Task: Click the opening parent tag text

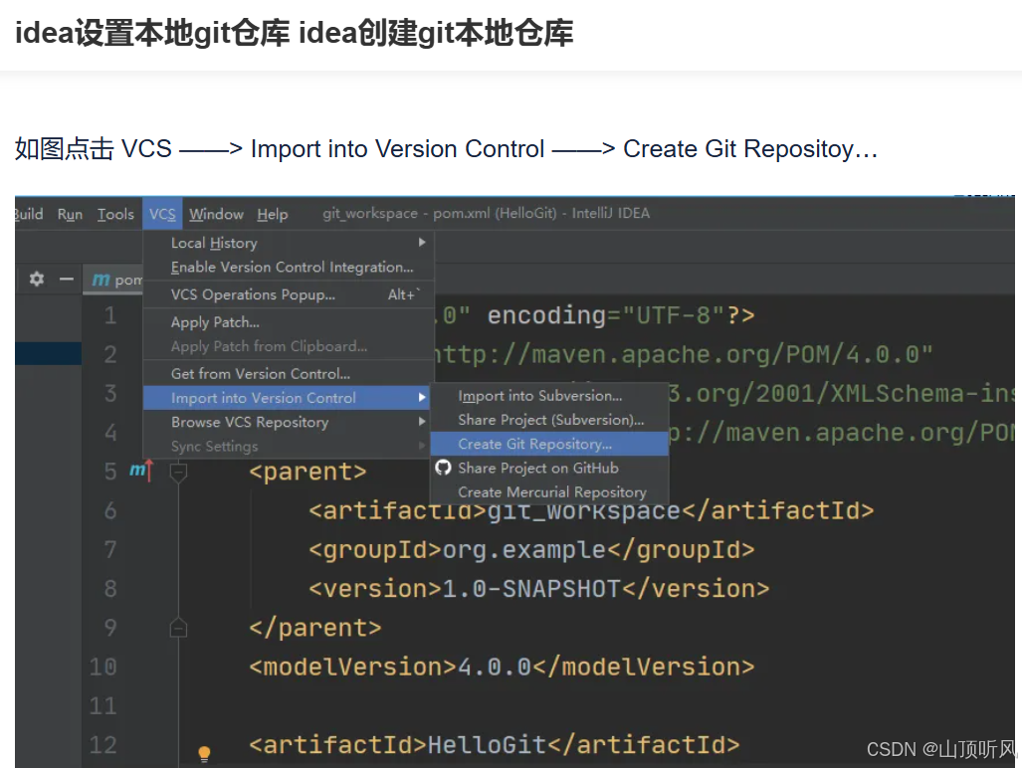Action: coord(307,472)
